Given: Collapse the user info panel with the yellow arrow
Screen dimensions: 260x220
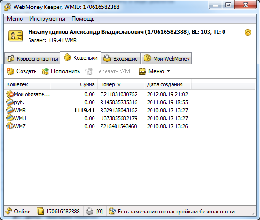Looking at the screenshot, I should pos(248,32).
